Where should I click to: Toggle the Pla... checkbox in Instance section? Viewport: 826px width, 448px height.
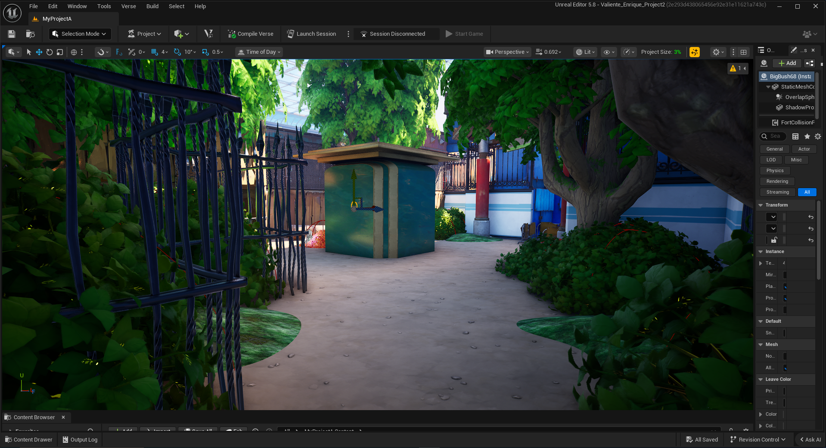pos(785,287)
